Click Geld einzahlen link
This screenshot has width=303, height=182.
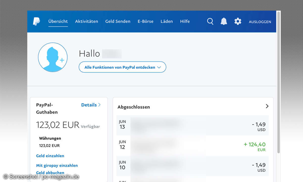coord(50,156)
